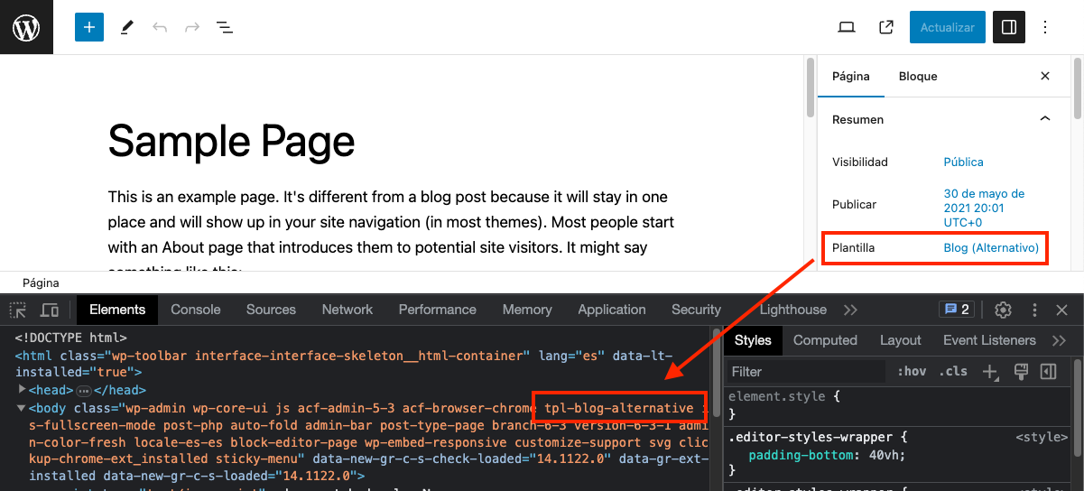
Task: Select the DevTools element inspector icon
Action: 18,310
